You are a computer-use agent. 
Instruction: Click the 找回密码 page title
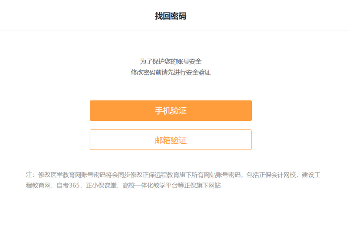171,16
